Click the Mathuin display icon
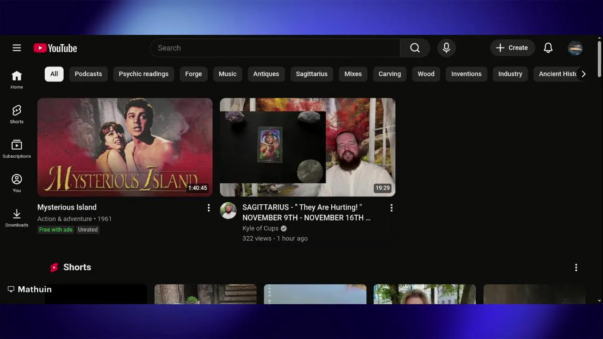 (x=11, y=289)
